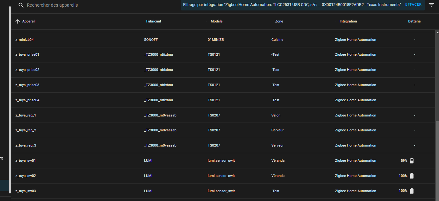Open device z_tuya_prise04

27,100
